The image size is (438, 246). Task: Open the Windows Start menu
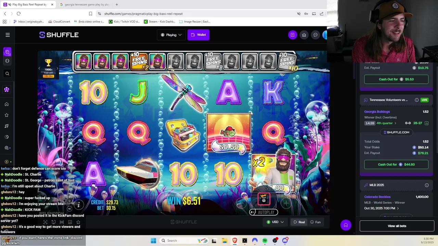153,241
